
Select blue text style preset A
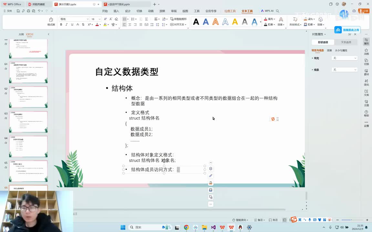(206, 22)
